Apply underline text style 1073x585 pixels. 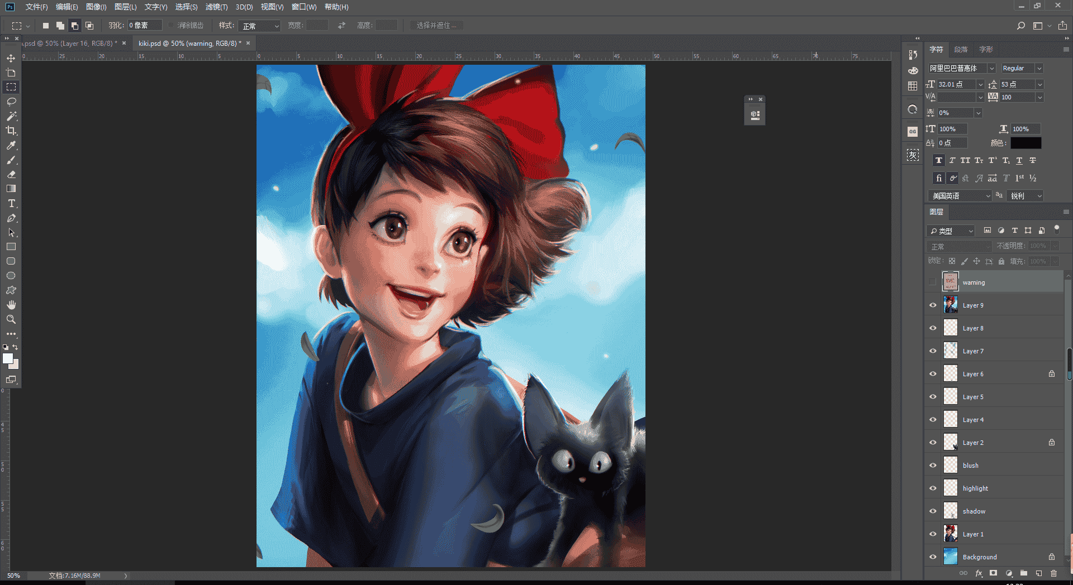point(1019,160)
